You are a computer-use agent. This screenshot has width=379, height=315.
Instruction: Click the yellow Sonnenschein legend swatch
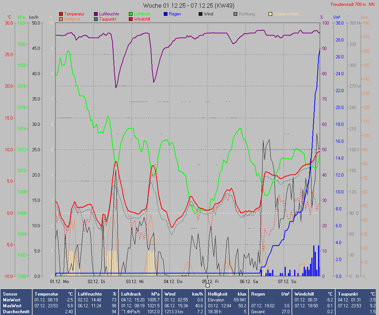(270, 14)
